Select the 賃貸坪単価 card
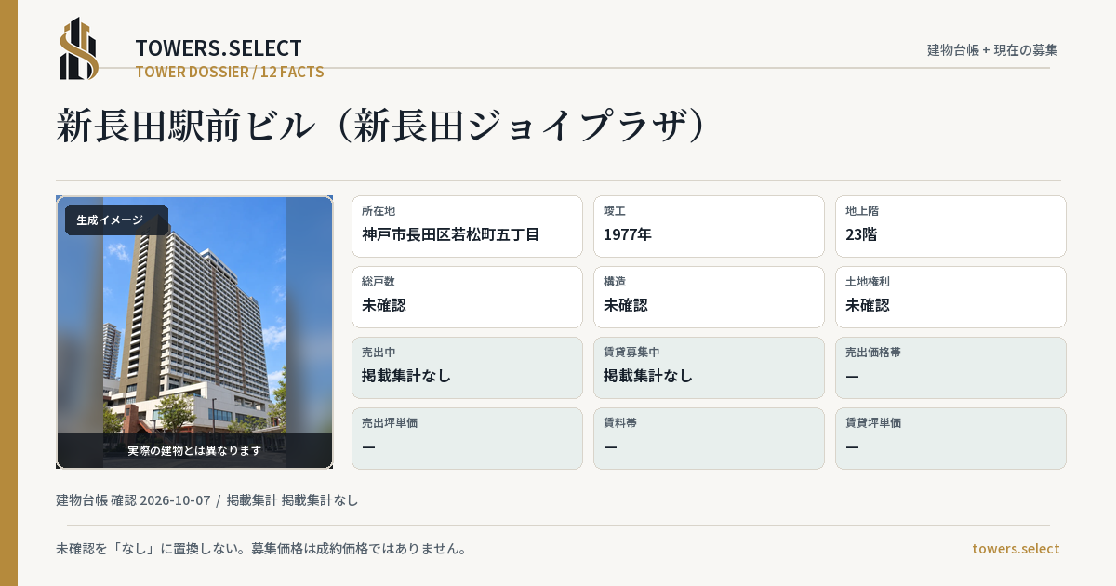Image resolution: width=1116 pixels, height=586 pixels. click(x=950, y=438)
